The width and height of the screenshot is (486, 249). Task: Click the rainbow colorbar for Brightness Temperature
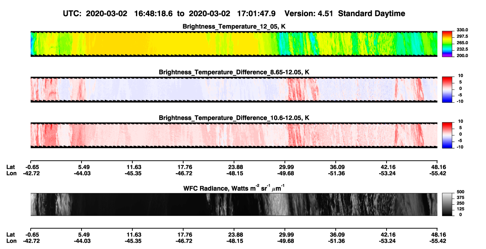point(447,44)
